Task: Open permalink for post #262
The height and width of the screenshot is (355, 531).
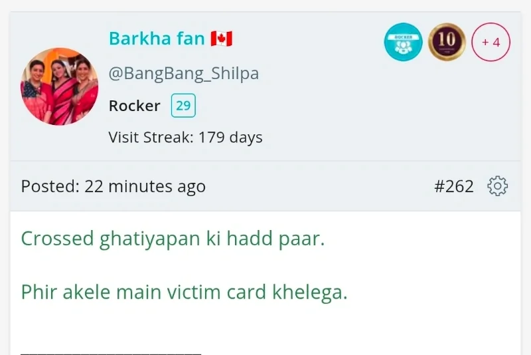Action: tap(454, 186)
